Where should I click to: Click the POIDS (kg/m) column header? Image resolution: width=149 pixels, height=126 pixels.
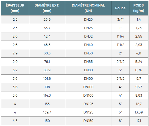pyautogui.click(x=139, y=8)
